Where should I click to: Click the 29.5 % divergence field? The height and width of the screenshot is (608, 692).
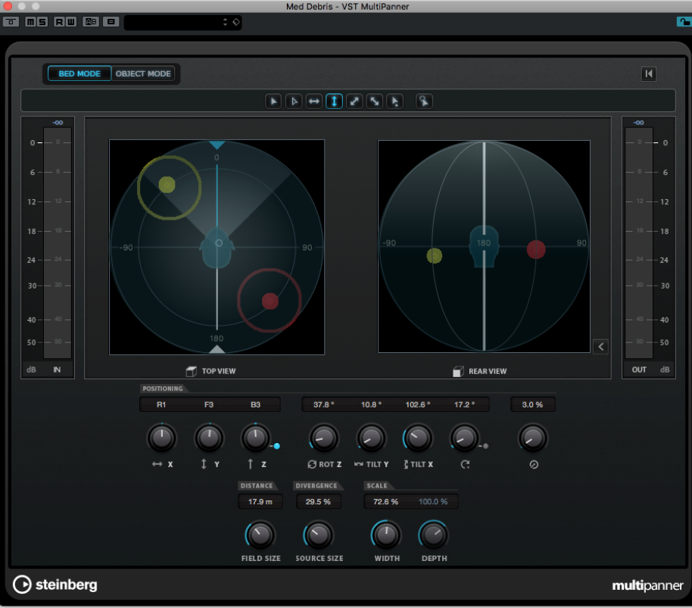click(318, 502)
